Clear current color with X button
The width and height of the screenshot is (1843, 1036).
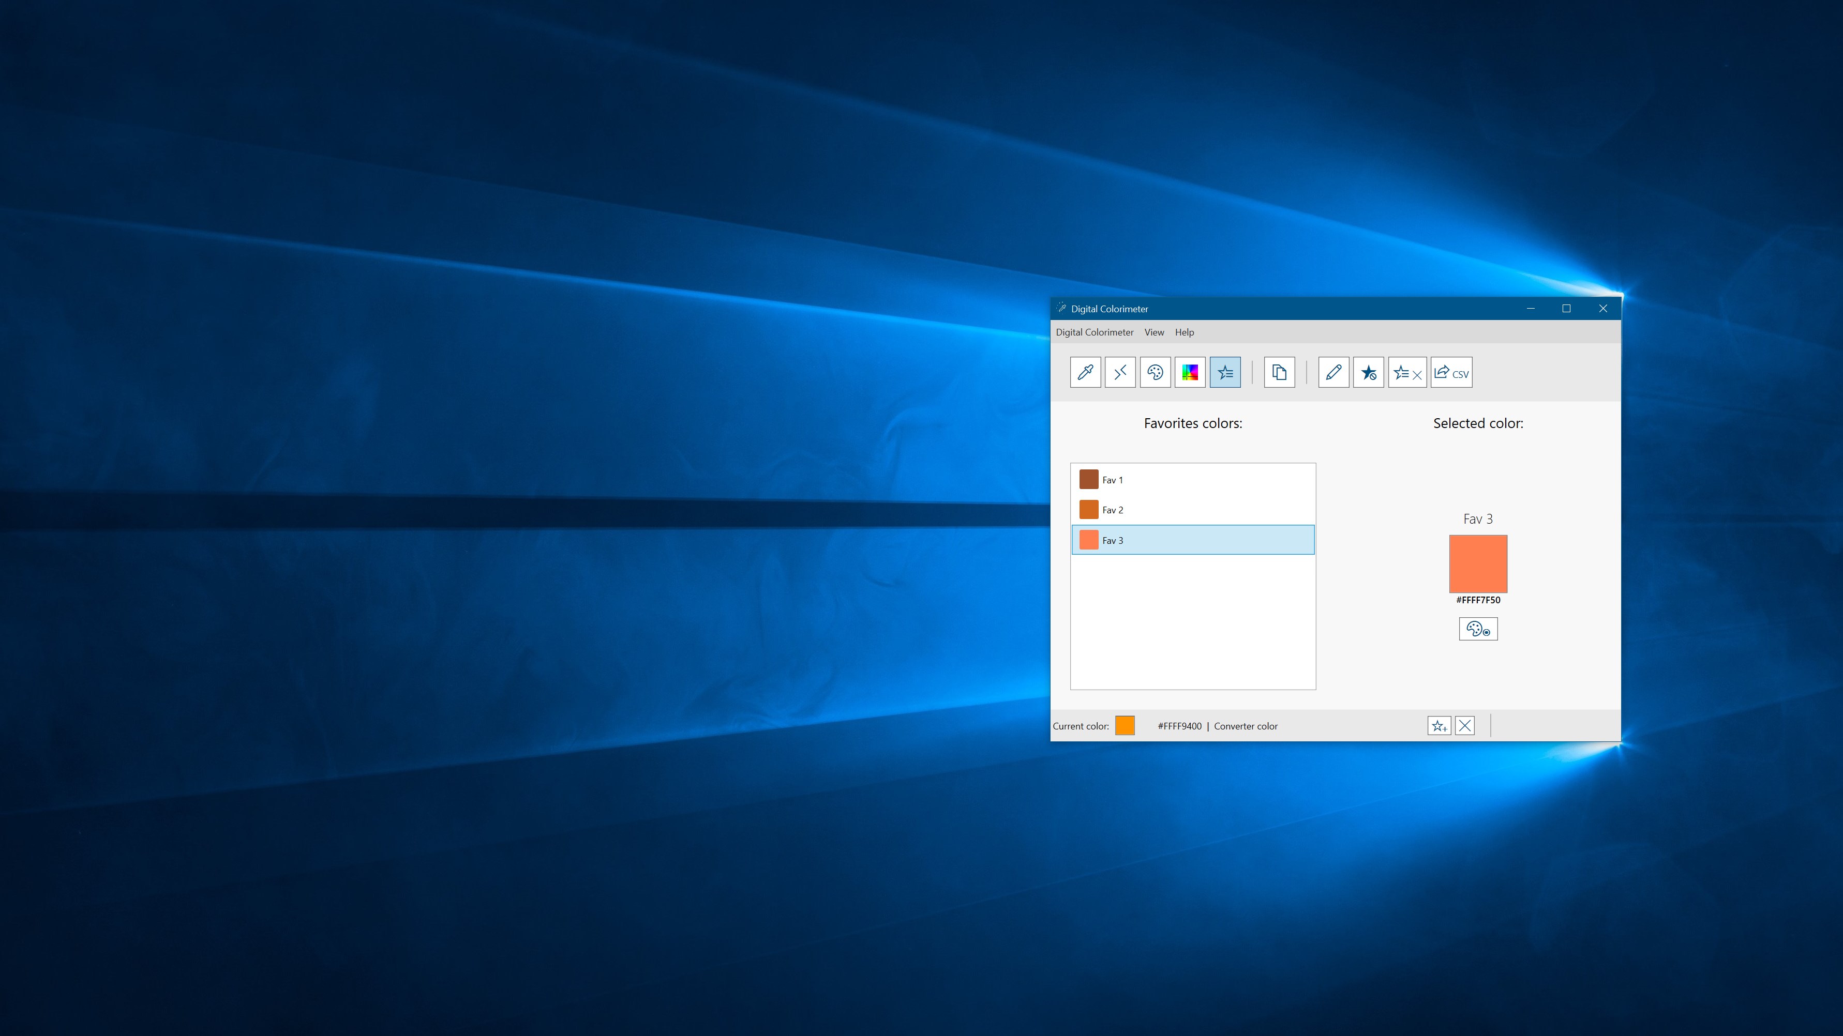1464,726
